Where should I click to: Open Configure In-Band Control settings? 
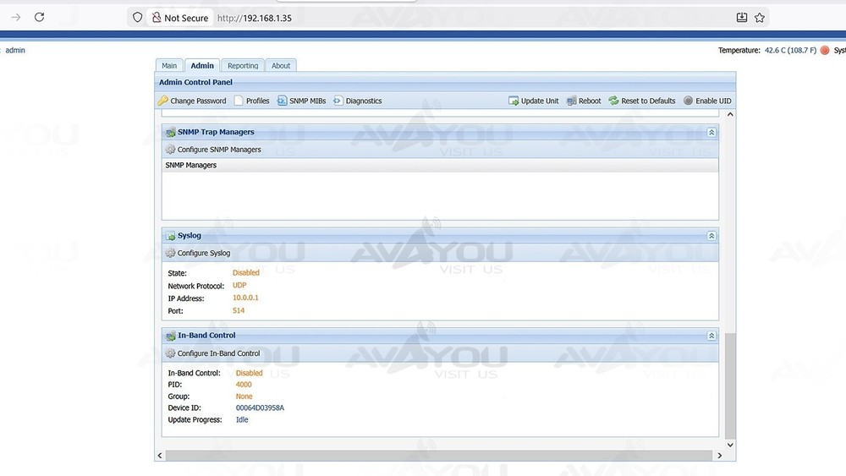point(170,353)
